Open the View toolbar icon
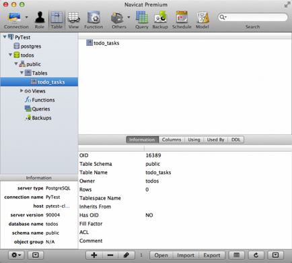The image size is (292, 263). 73,18
